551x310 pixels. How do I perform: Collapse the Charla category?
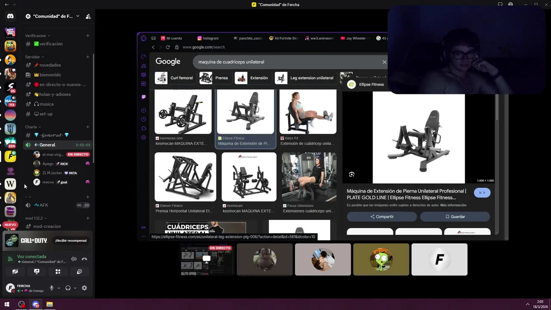(x=33, y=127)
